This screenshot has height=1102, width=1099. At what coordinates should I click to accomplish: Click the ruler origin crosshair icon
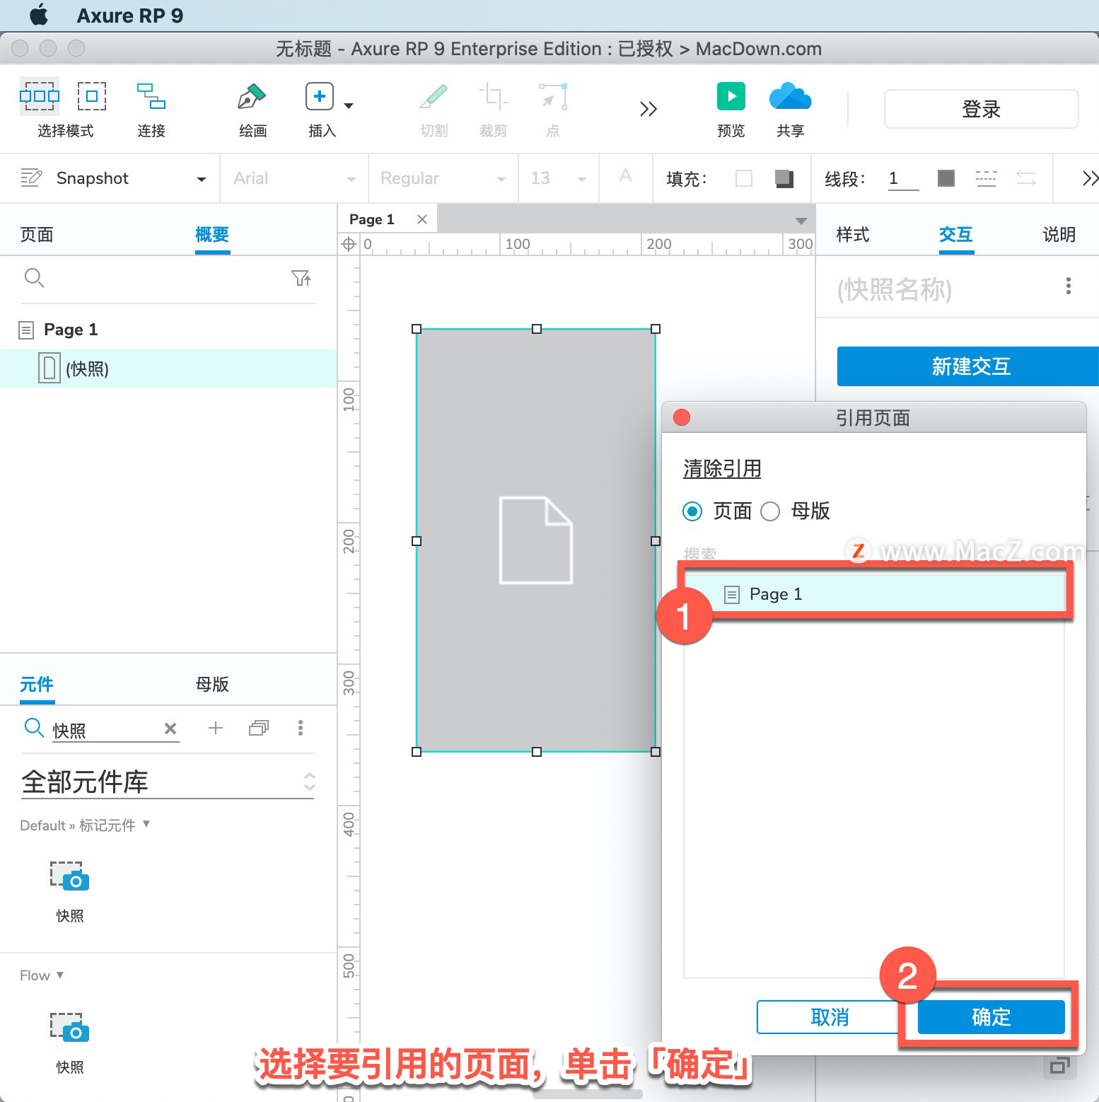click(x=349, y=245)
